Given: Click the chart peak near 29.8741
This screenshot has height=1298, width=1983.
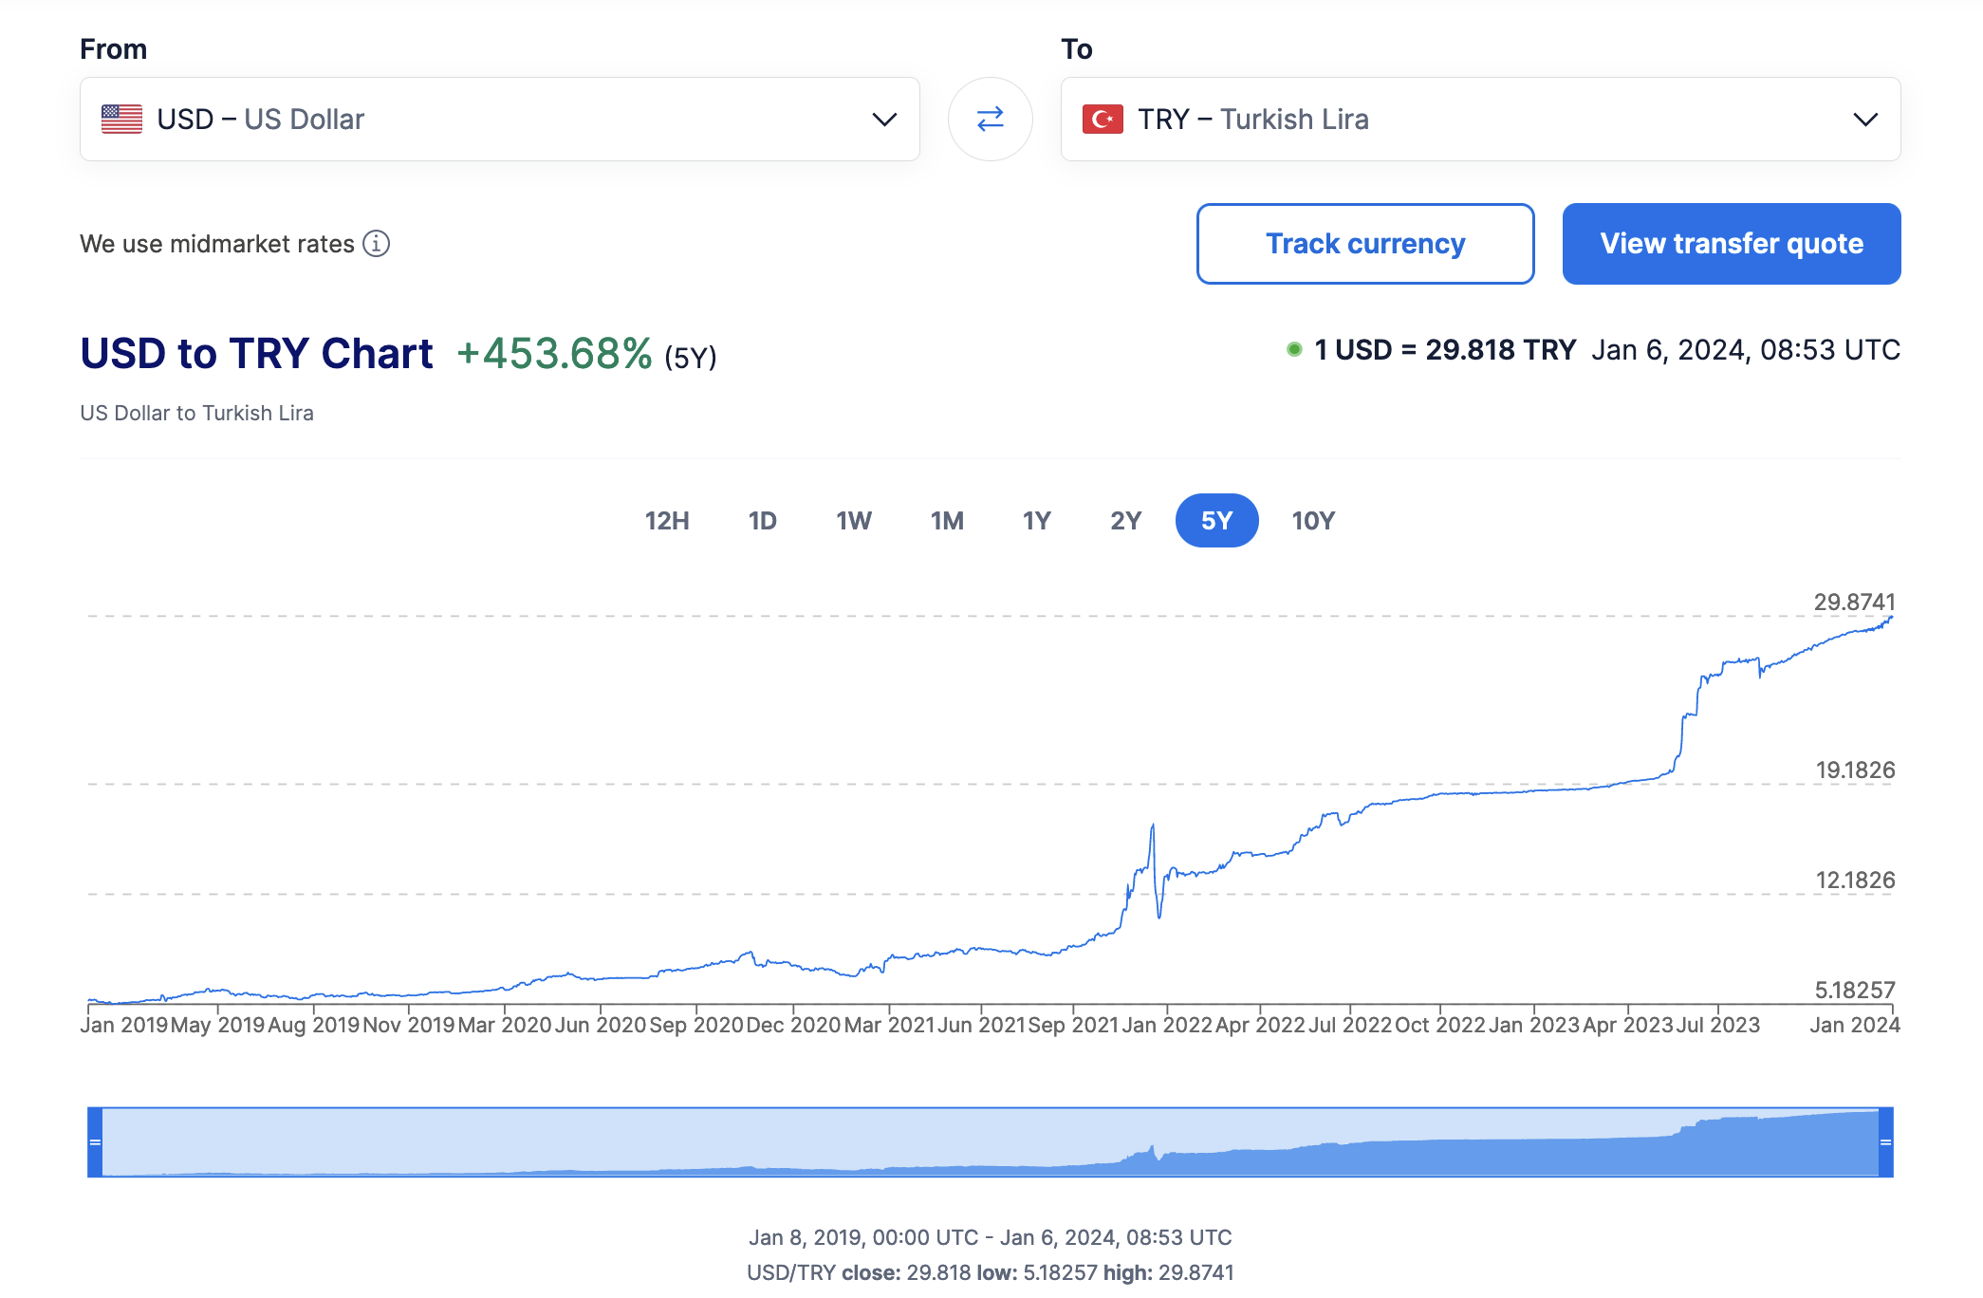Looking at the screenshot, I should (1890, 619).
